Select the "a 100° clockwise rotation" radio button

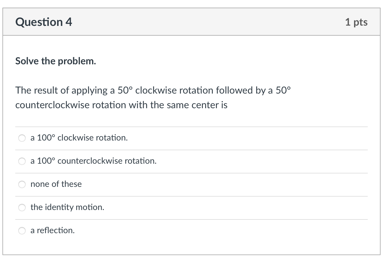22,138
